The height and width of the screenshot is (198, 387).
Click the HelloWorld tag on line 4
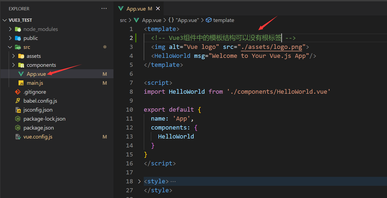tap(172, 56)
